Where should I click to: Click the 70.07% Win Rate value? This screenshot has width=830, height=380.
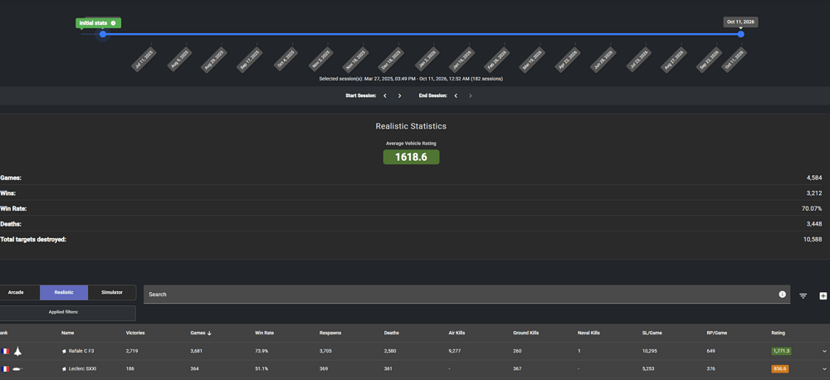[x=812, y=208]
